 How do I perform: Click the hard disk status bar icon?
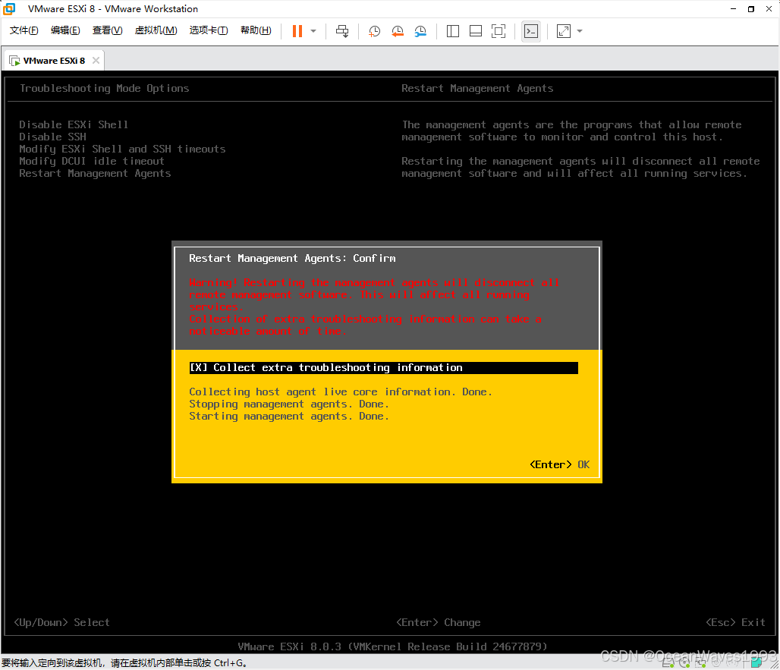point(668,662)
